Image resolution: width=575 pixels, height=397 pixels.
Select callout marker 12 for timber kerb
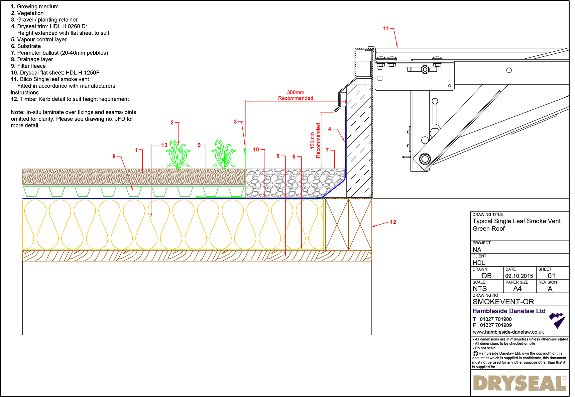pos(393,222)
